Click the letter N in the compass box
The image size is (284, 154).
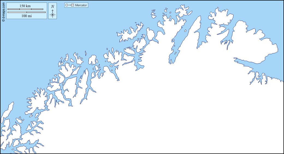(x=53, y=7)
